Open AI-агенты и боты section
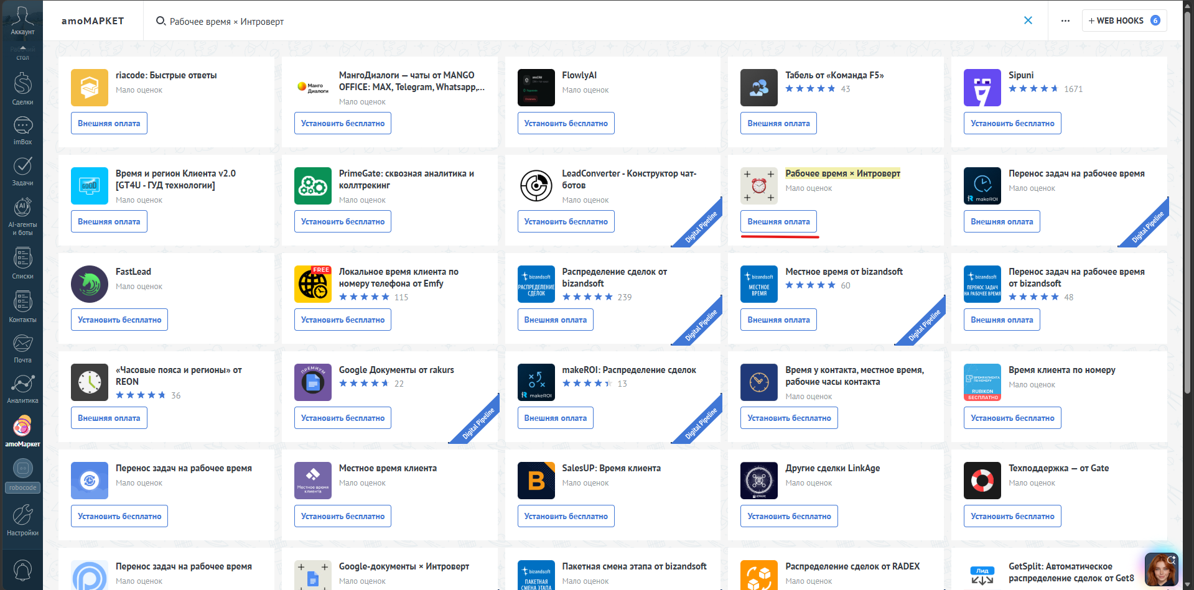 click(x=22, y=216)
